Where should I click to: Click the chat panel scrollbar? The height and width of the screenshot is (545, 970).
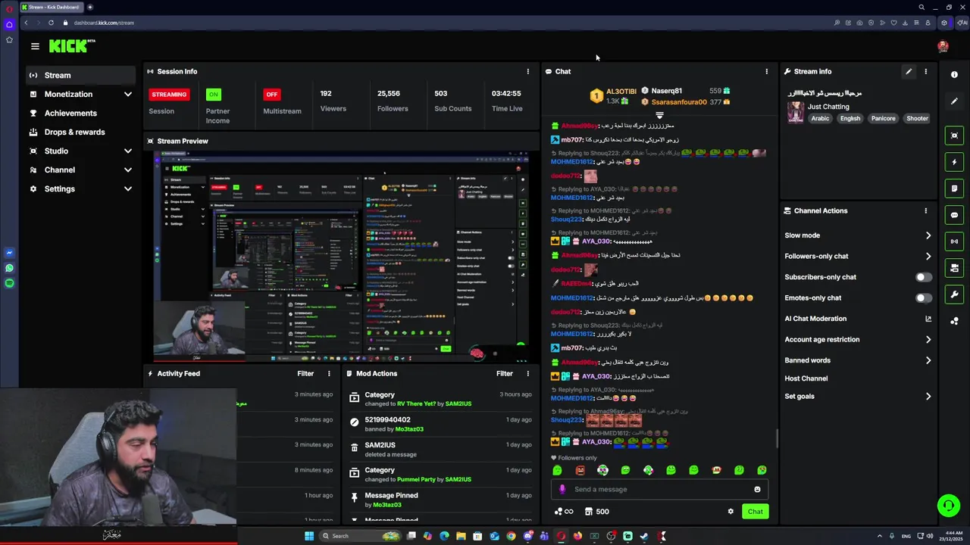click(x=777, y=438)
